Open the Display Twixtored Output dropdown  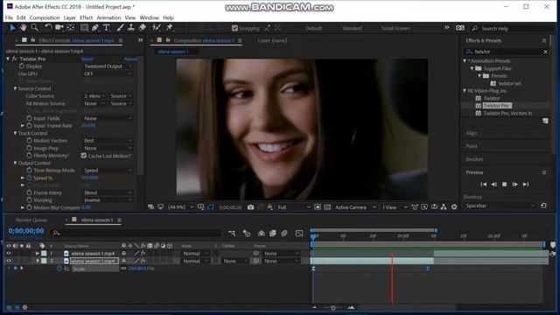(x=108, y=66)
